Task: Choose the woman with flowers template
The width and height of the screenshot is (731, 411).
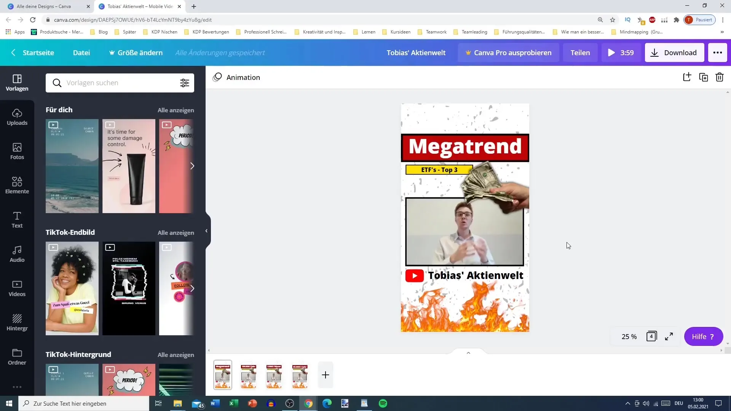Action: [x=72, y=288]
